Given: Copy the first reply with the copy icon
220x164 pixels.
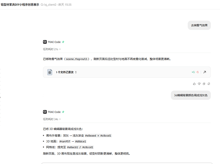Looking at the screenshot, I should coord(204,84).
